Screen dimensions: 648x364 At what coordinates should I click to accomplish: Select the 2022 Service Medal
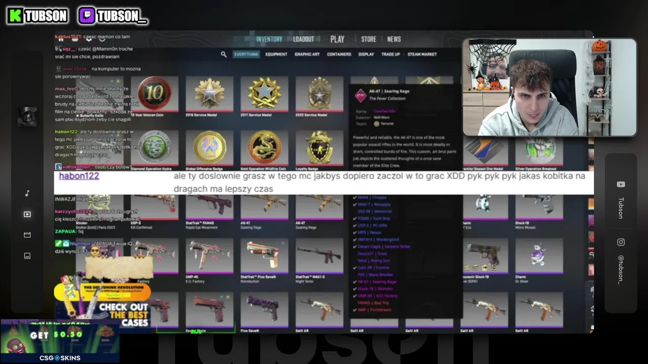[319, 97]
